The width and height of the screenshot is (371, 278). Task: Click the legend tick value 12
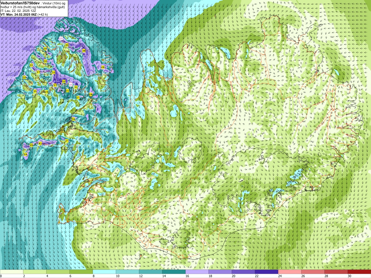(141, 276)
